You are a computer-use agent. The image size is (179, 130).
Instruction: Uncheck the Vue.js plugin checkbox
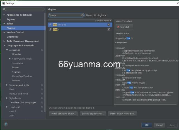(109, 30)
